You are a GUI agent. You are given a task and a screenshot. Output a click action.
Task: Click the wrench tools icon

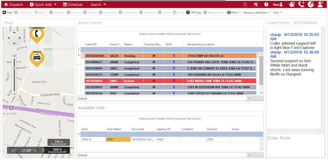256,4
